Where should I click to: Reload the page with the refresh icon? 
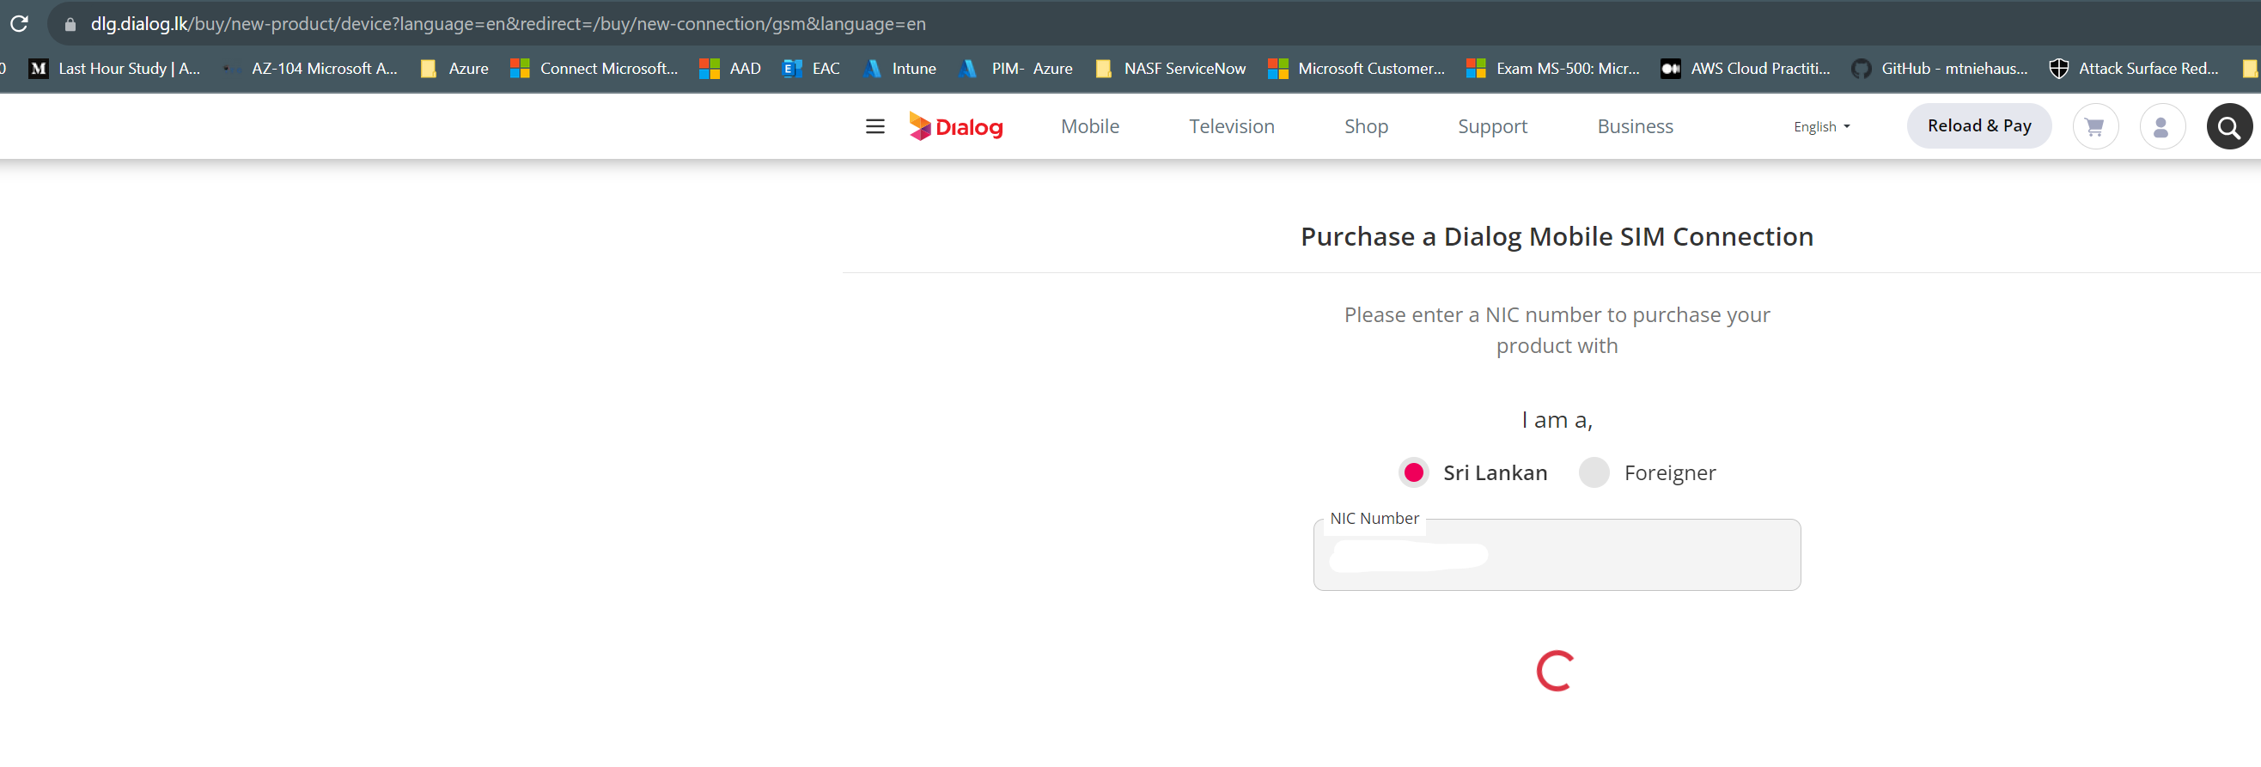19,24
